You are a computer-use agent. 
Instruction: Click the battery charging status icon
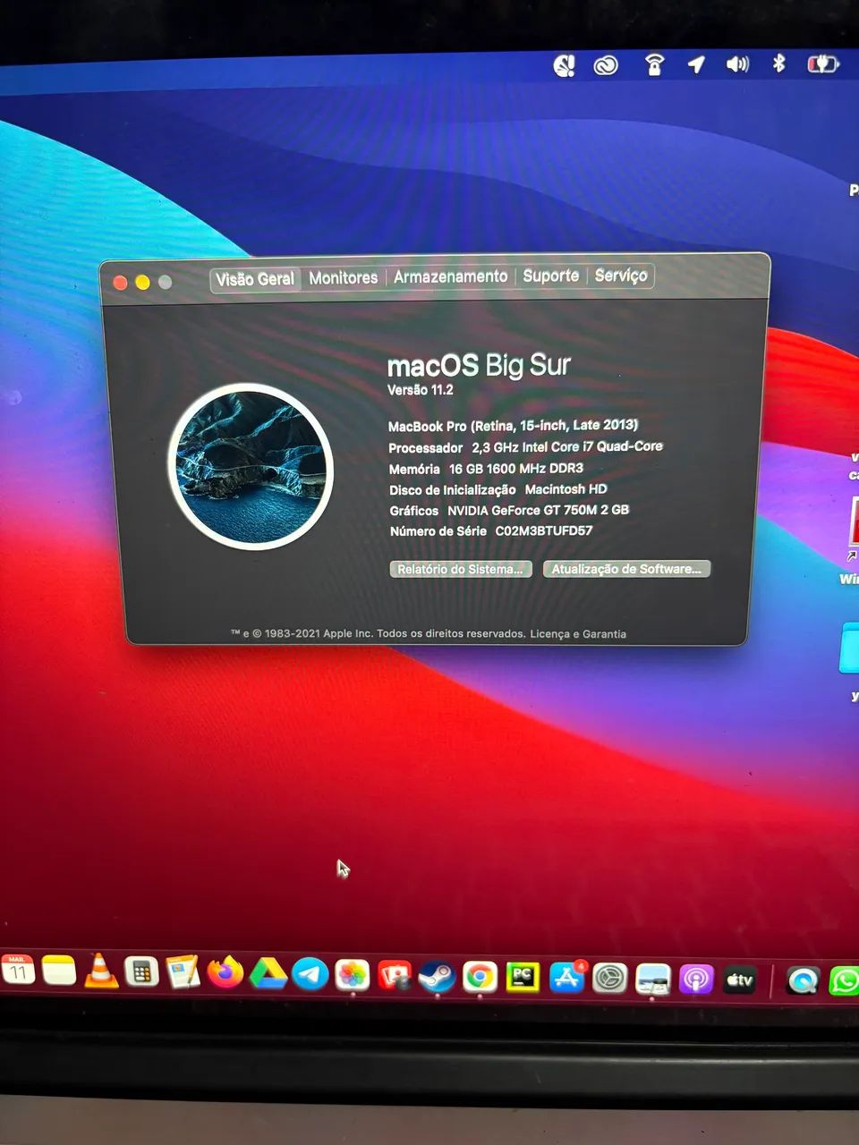point(822,64)
